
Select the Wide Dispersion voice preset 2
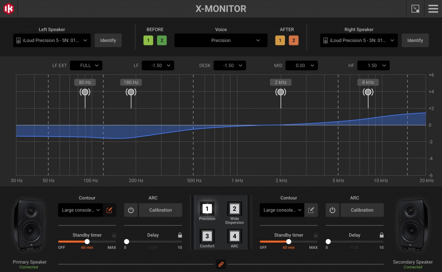(234, 209)
